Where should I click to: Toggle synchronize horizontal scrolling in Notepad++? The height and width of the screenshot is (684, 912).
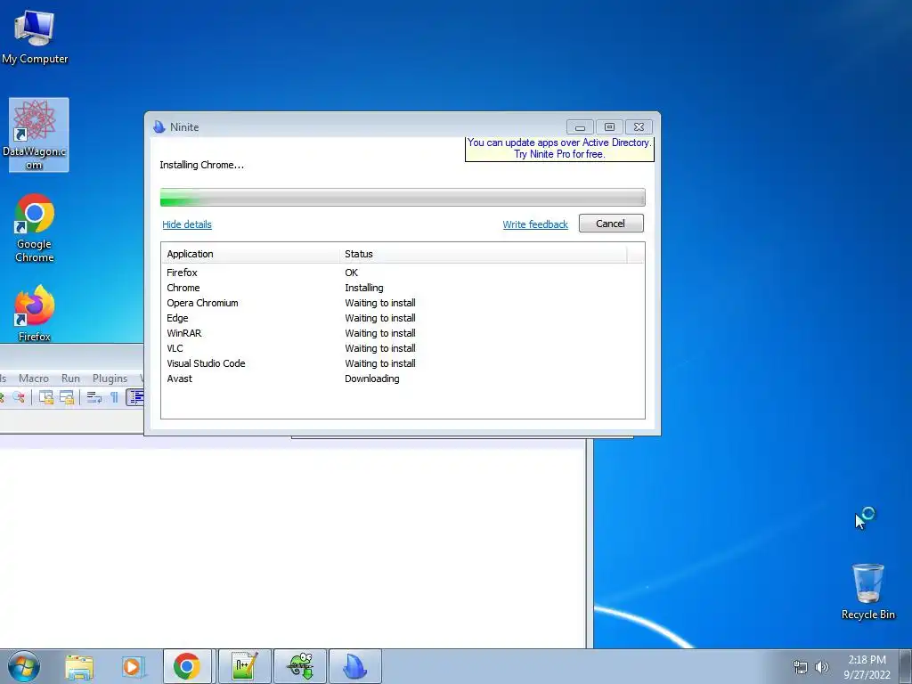67,397
